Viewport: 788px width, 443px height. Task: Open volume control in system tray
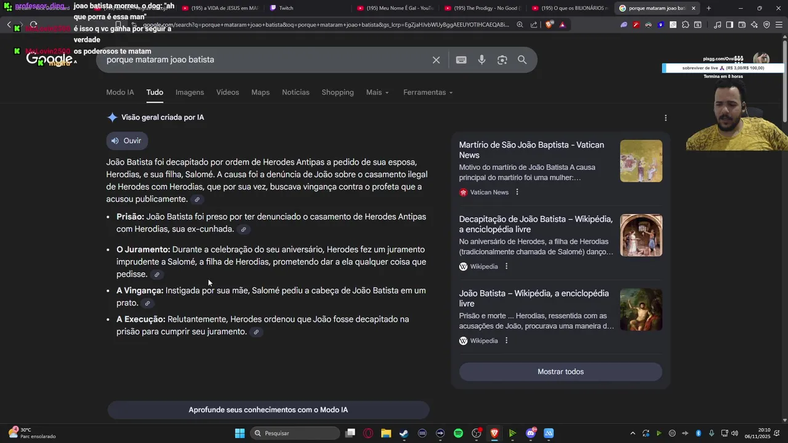coord(734,433)
